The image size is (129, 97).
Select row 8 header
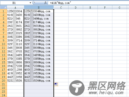(3, 37)
